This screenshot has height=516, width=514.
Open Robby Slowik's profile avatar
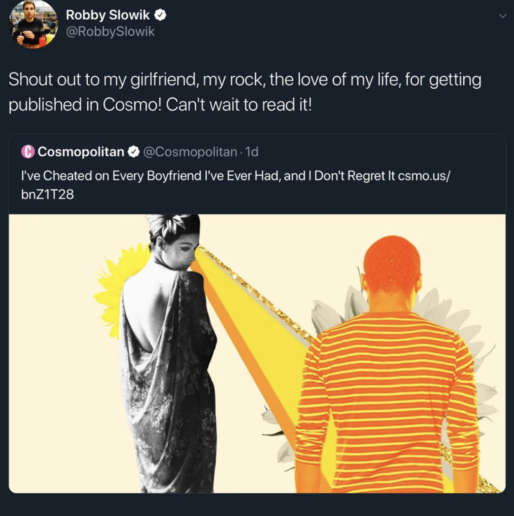pyautogui.click(x=33, y=25)
